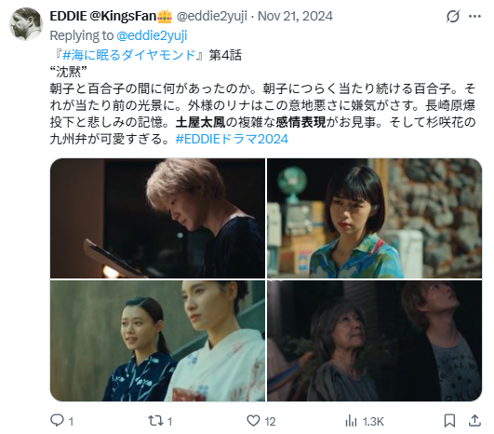Click the gray @eddie2yuji handle beside name
This screenshot has height=434, width=494.
[212, 16]
